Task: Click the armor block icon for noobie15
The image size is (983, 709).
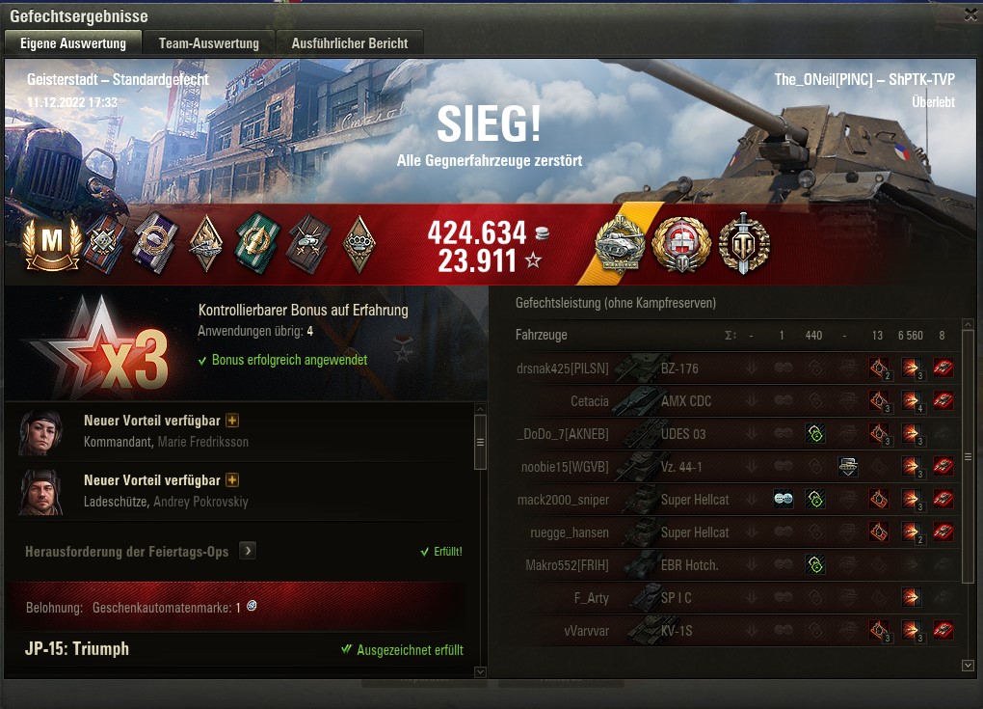Action: click(847, 466)
